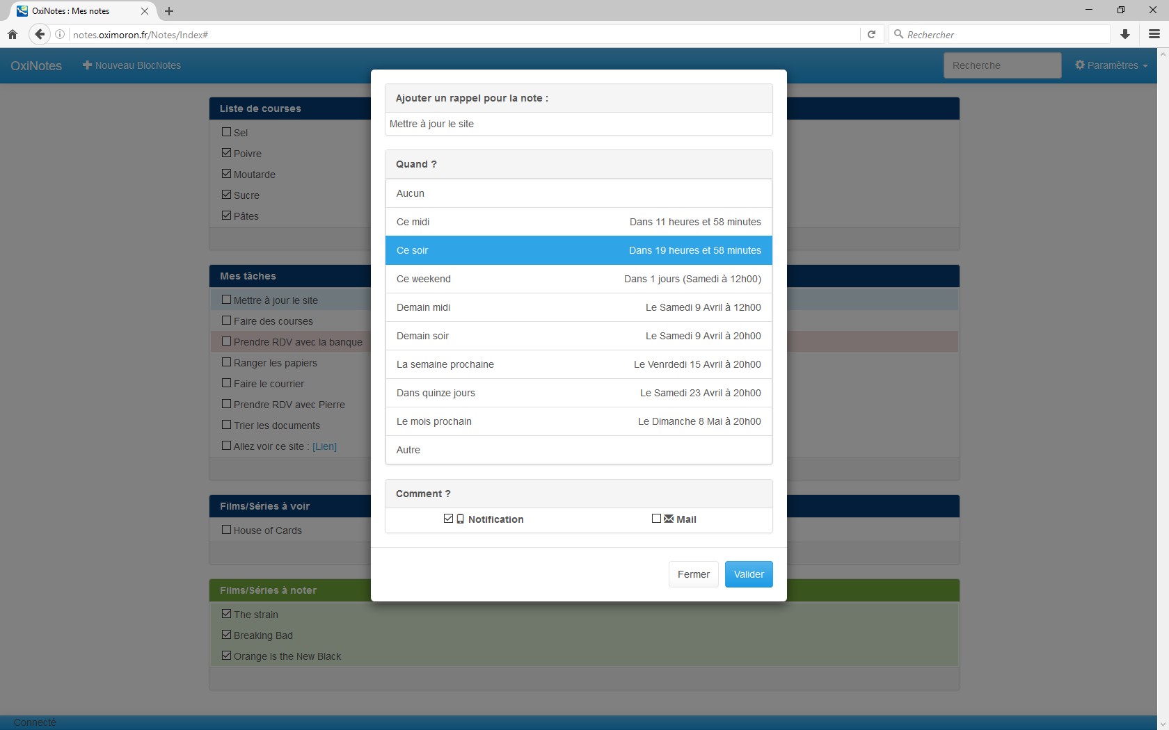Select the Aucun reminder option
This screenshot has height=730, width=1169.
[x=579, y=193]
